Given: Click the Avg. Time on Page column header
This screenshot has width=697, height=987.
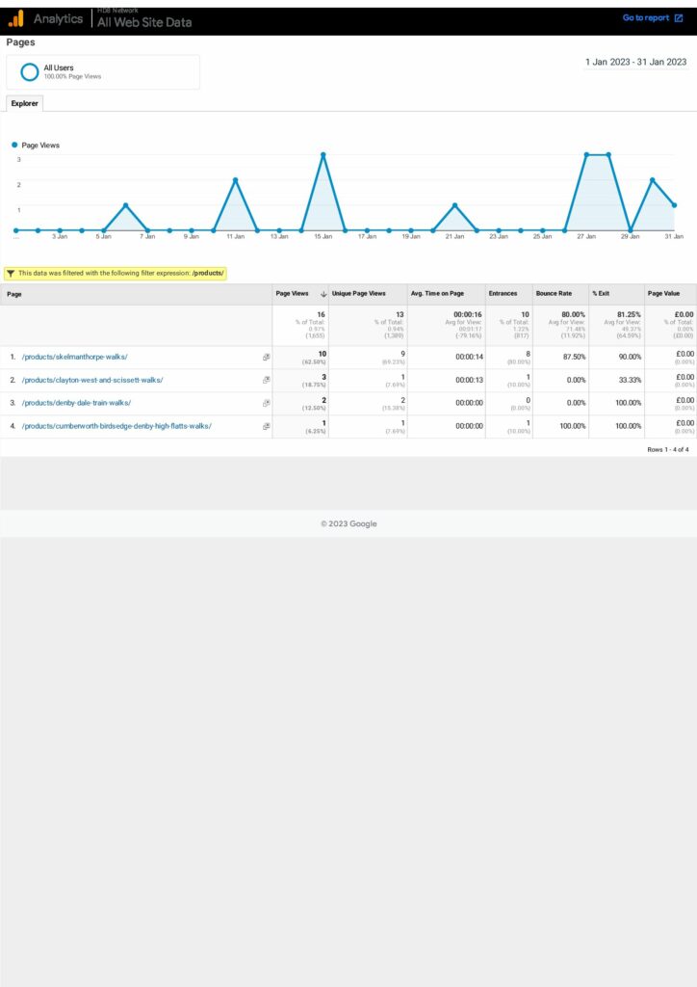Looking at the screenshot, I should coord(437,294).
